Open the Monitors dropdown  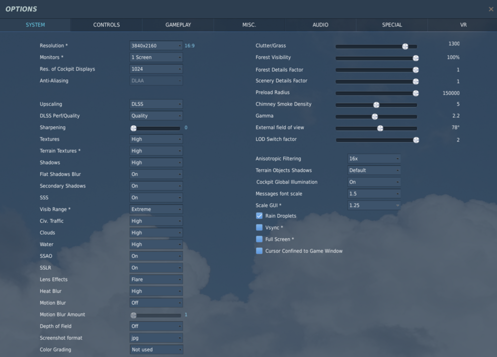pyautogui.click(x=156, y=57)
